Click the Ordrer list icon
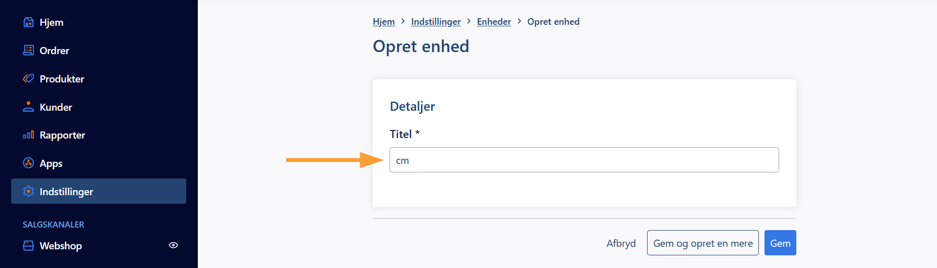937x268 pixels. tap(28, 51)
